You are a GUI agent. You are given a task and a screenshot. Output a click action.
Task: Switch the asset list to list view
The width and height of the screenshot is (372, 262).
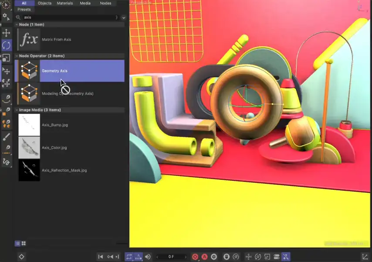[17, 243]
